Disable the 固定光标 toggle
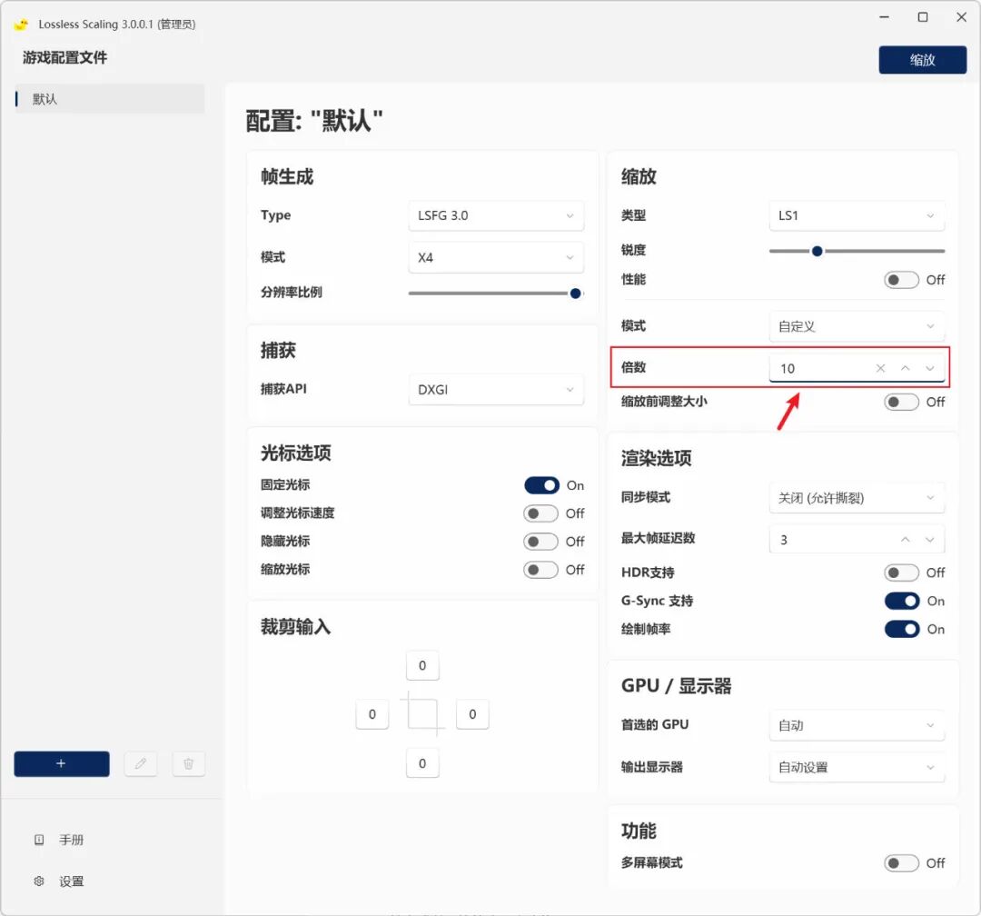 pyautogui.click(x=542, y=484)
